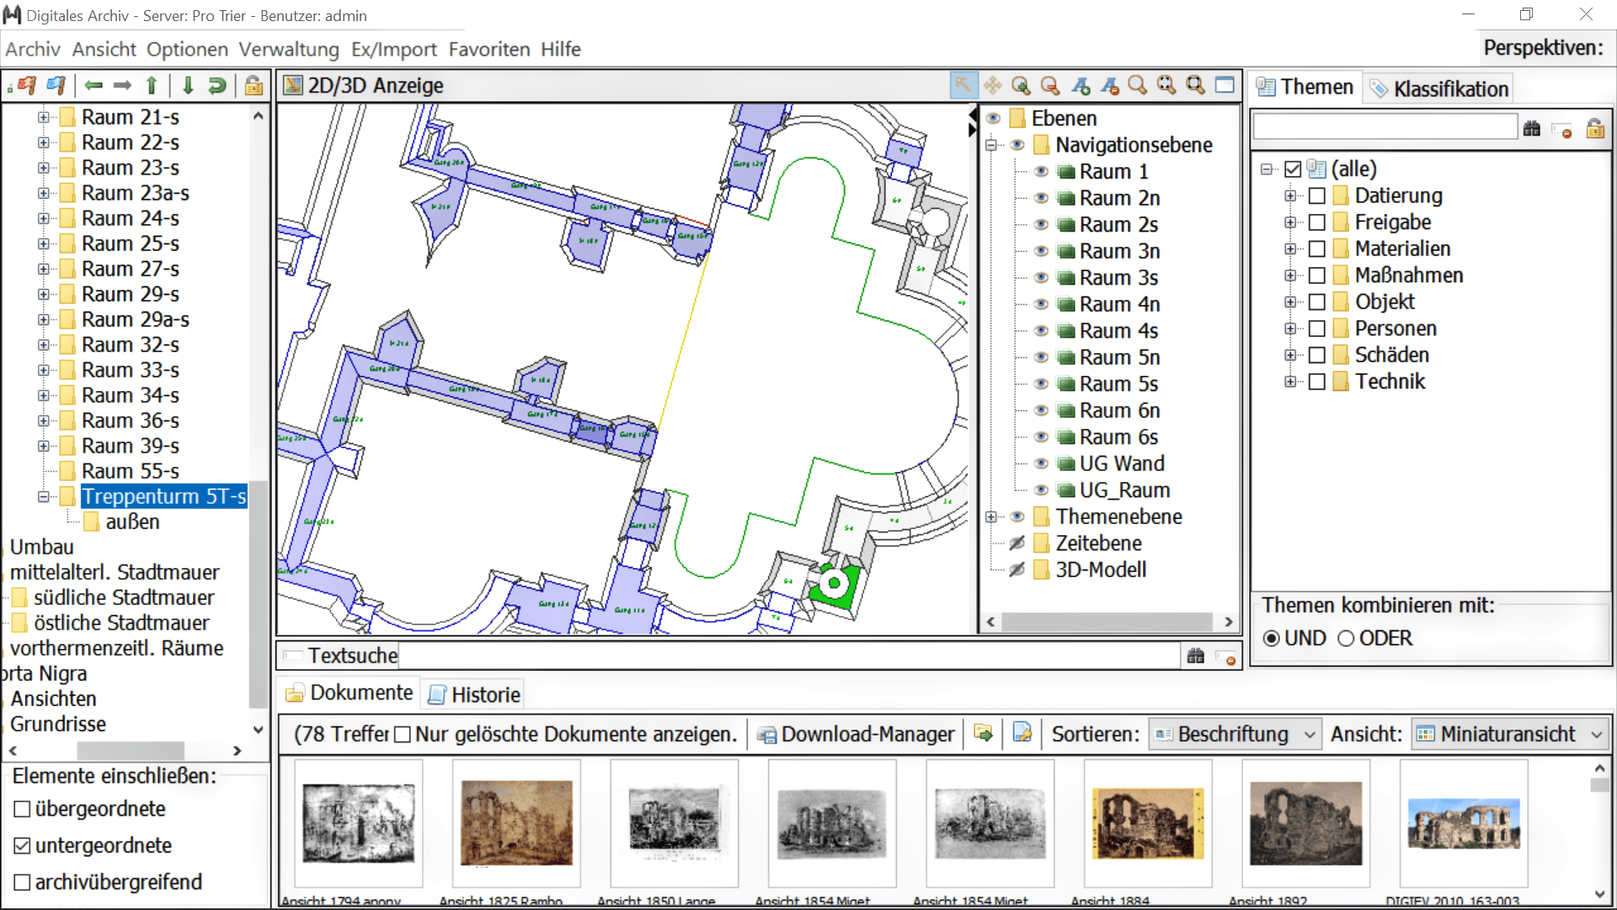Image resolution: width=1617 pixels, height=910 pixels.
Task: Click the zoom in magnifier with plus
Action: pos(1022,85)
